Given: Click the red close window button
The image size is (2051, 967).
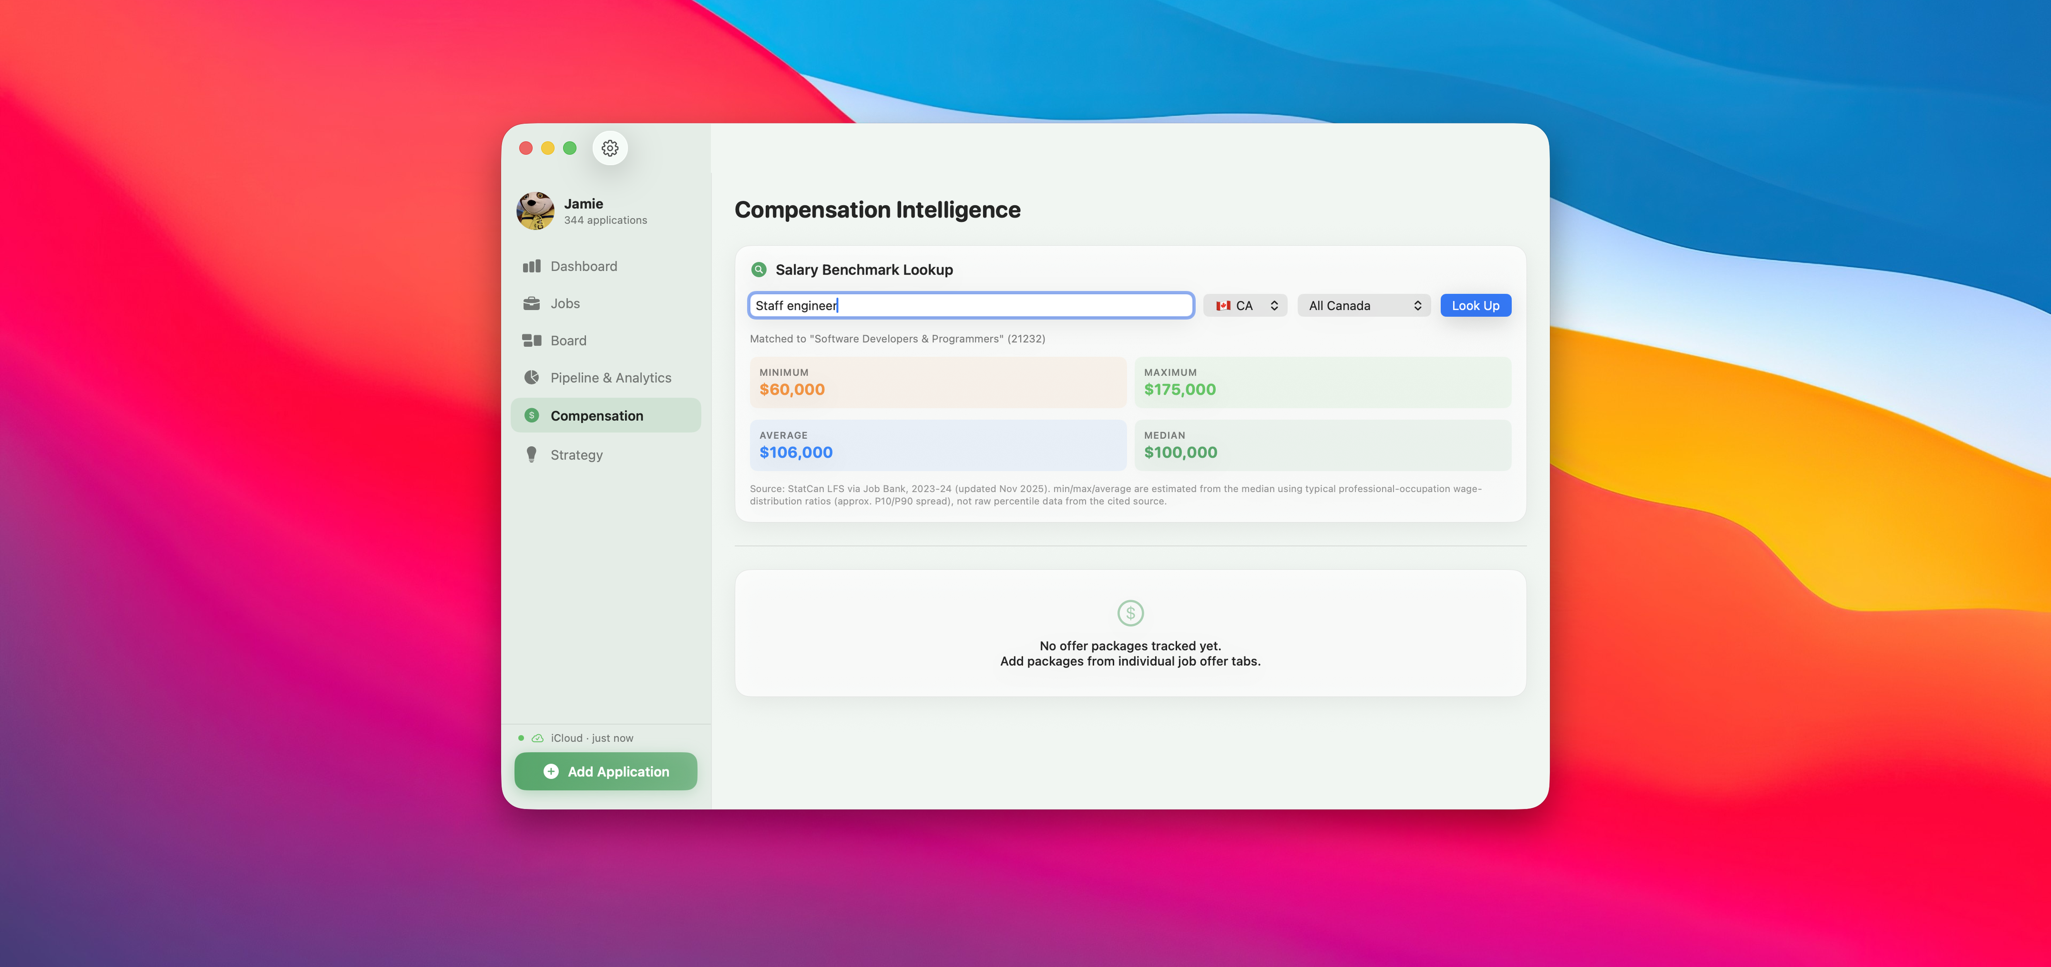Looking at the screenshot, I should point(526,148).
